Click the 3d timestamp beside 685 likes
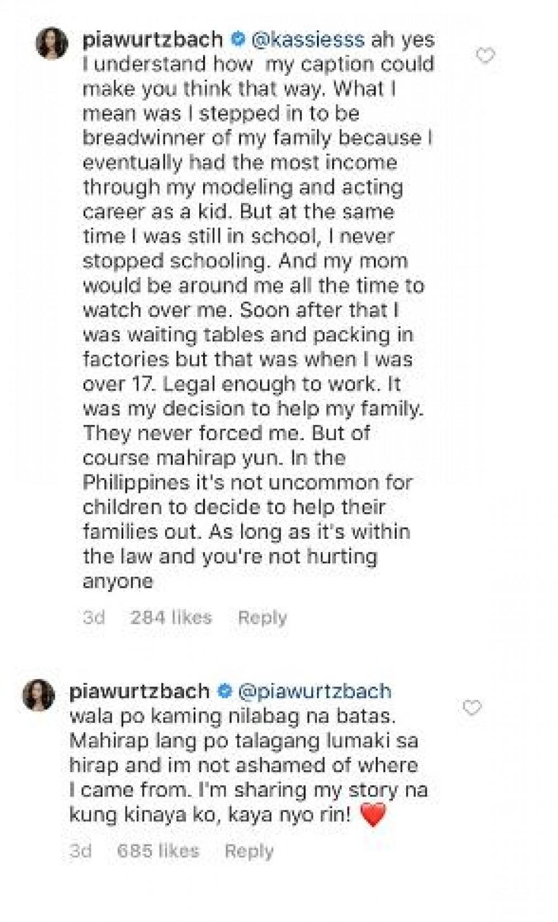The image size is (558, 922). click(x=80, y=851)
